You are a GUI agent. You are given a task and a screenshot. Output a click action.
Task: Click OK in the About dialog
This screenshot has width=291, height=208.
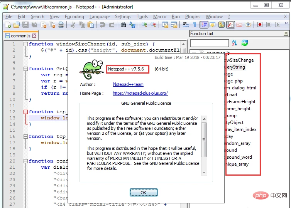coord(143,192)
